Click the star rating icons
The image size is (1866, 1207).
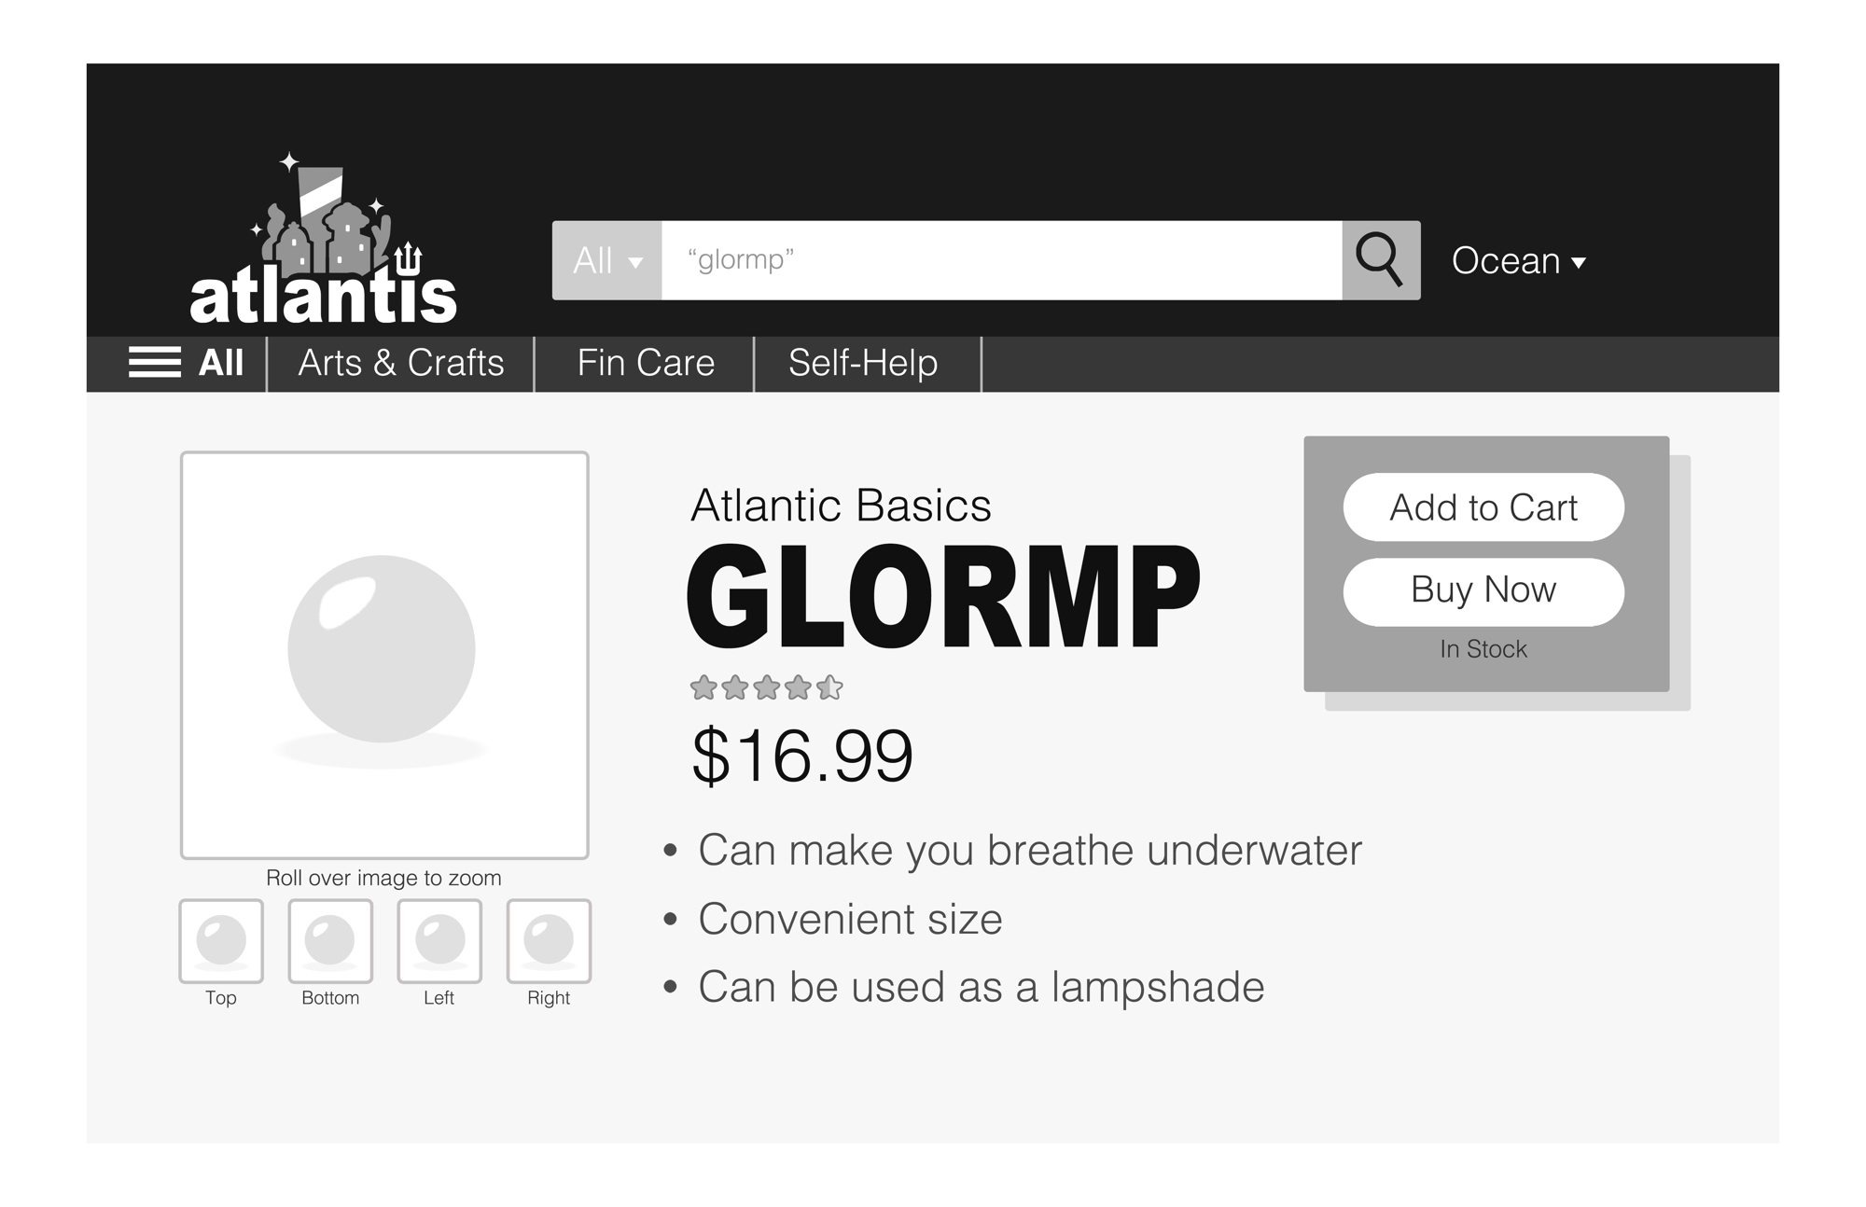pos(766,688)
